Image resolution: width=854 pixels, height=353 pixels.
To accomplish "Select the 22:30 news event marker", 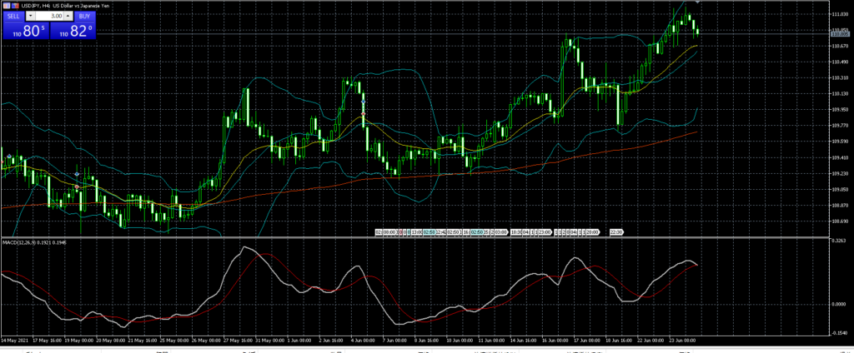I will (618, 231).
